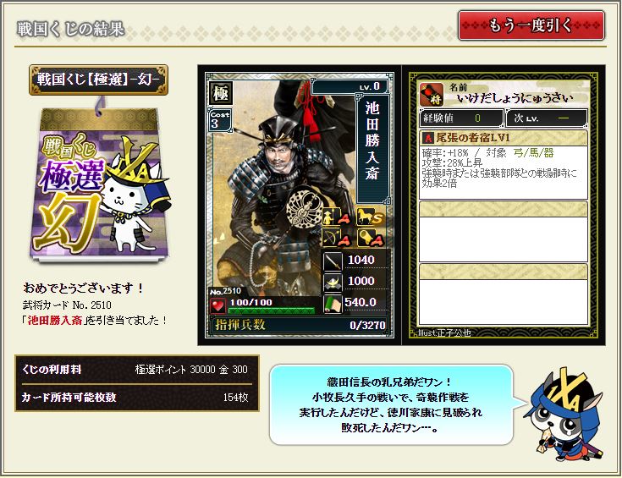The width and height of the screenshot is (622, 478).
Task: Click the Cost 3 badge on card
Action: pyautogui.click(x=219, y=120)
